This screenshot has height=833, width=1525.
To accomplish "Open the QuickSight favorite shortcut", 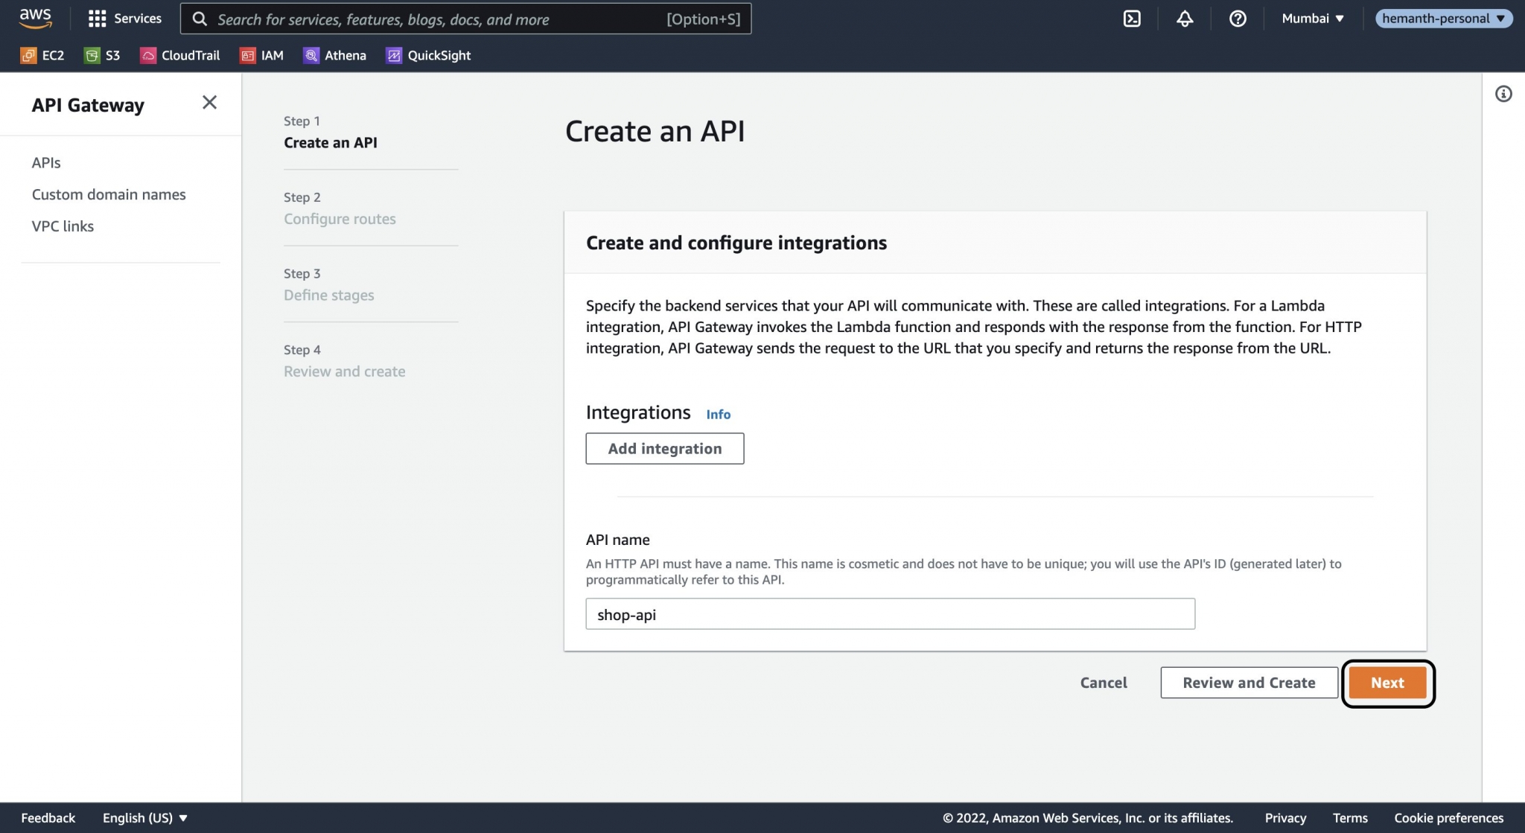I will click(428, 55).
